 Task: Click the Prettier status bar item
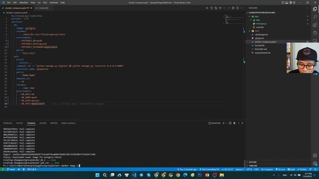pos(302,169)
